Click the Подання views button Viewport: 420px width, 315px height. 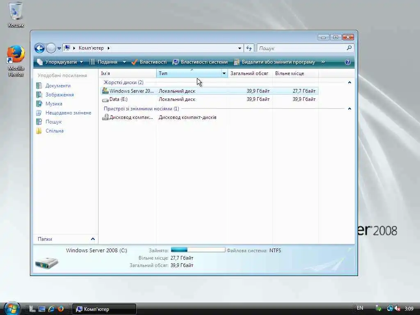pos(103,62)
